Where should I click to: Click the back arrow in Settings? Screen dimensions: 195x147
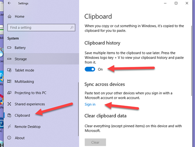click(9, 3)
